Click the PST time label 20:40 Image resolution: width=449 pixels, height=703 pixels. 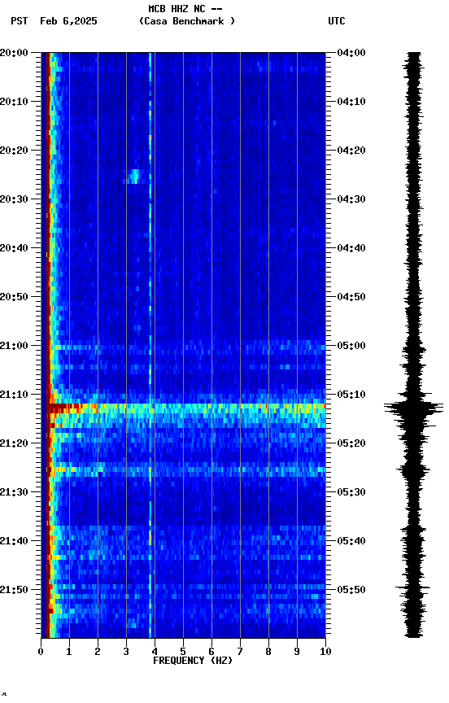pos(14,248)
